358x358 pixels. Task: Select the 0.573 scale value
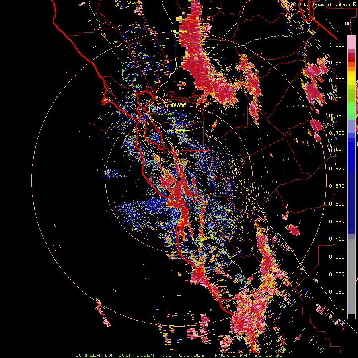pyautogui.click(x=337, y=186)
